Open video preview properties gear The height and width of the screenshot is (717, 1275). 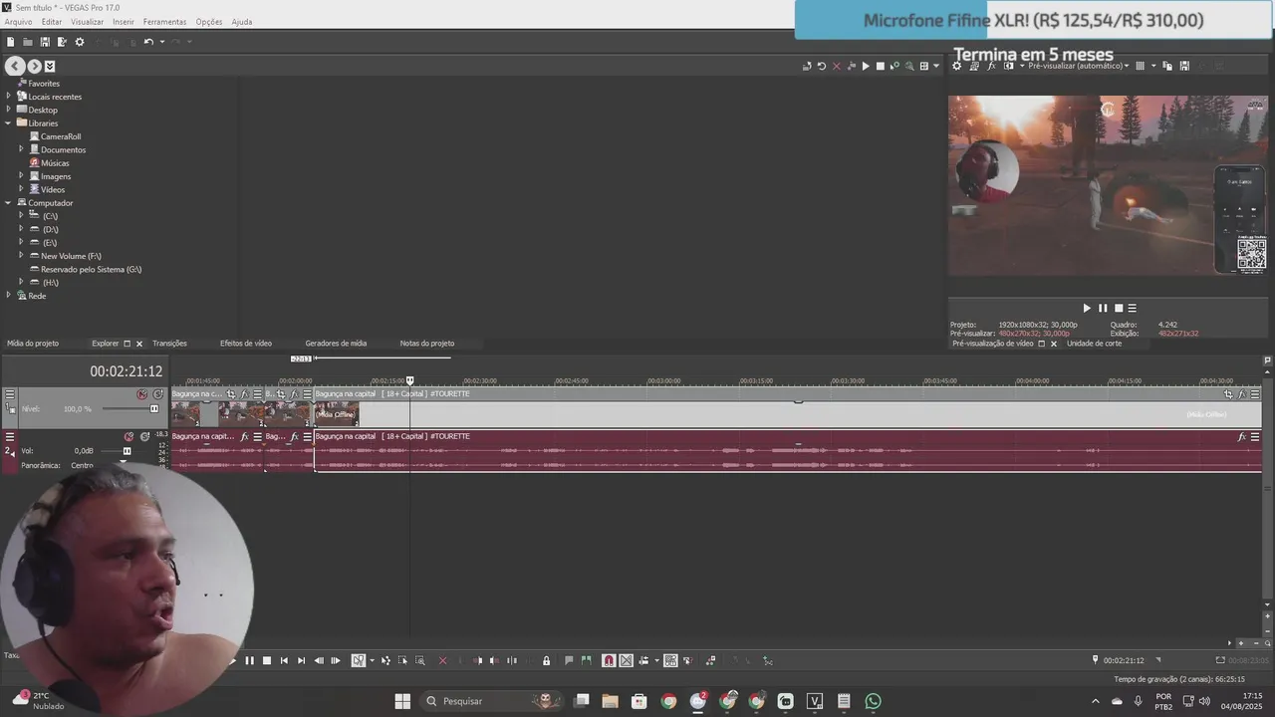click(x=957, y=66)
